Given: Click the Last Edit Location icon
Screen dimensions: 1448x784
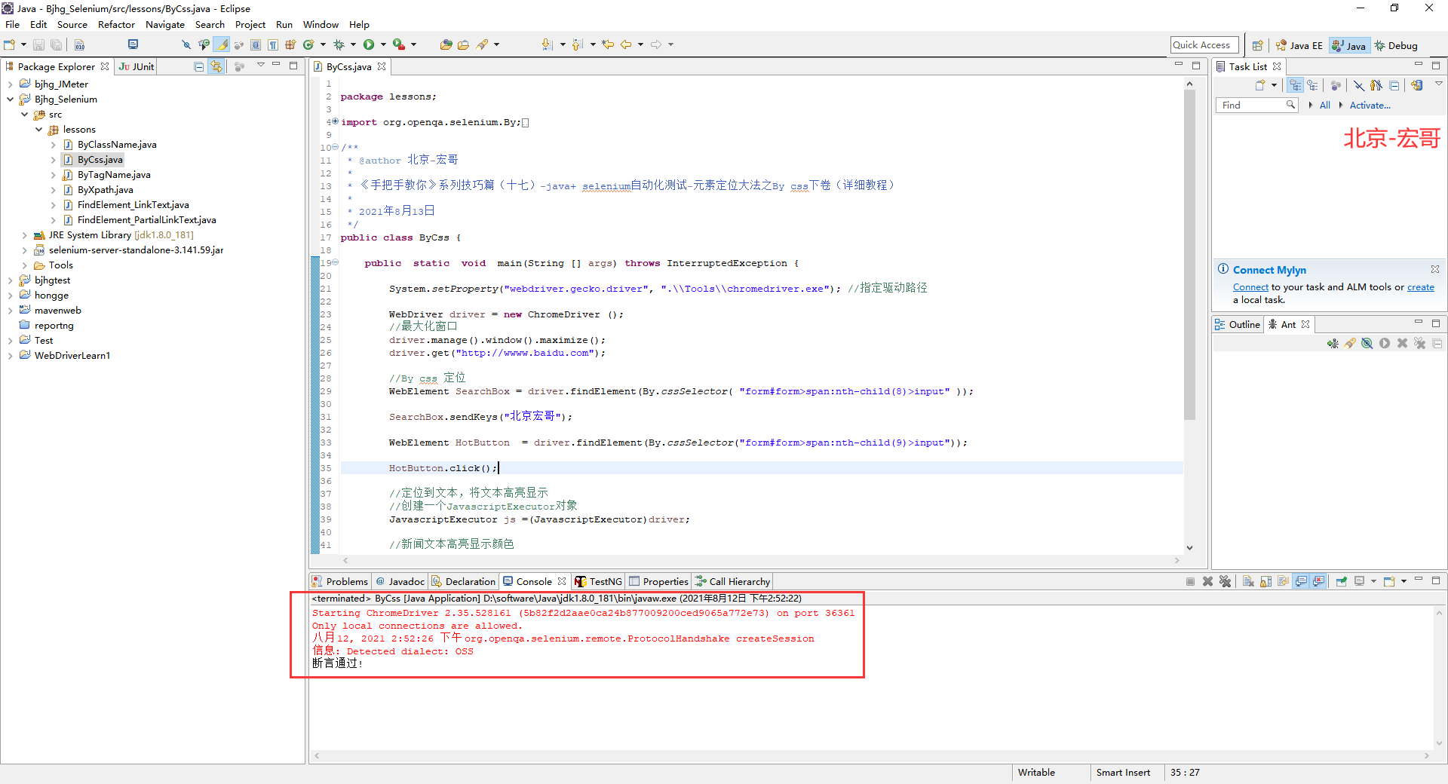Looking at the screenshot, I should click(x=608, y=44).
